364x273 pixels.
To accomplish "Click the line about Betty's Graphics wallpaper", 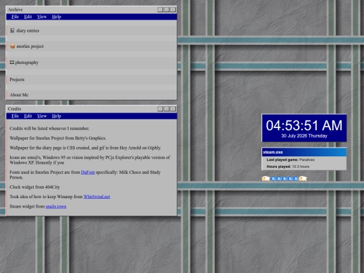I will click(58, 138).
